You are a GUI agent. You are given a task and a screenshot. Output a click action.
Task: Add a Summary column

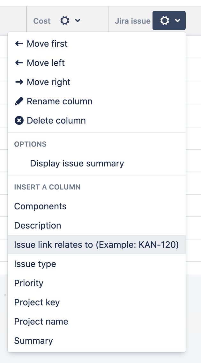[x=33, y=341]
